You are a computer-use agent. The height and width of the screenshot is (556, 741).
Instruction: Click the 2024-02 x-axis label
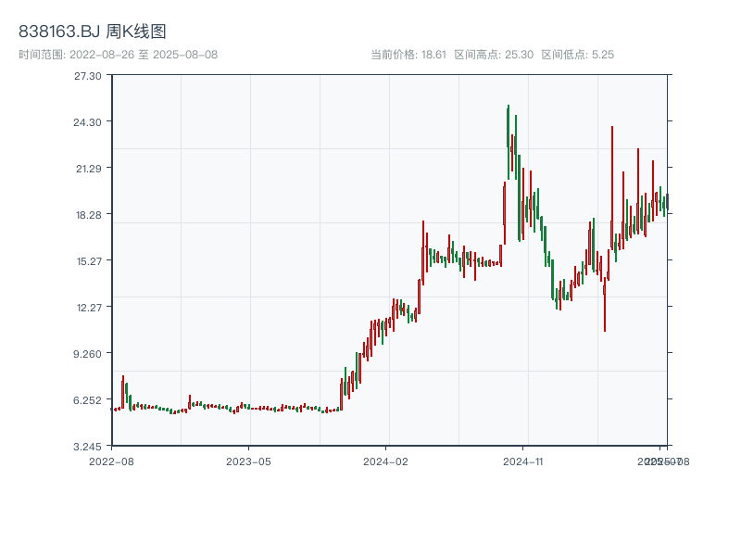point(385,461)
